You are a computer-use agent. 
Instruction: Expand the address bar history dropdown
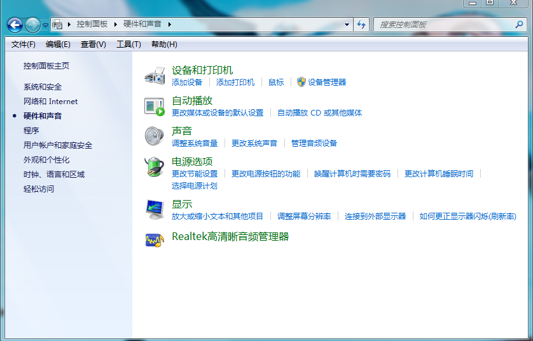point(347,24)
